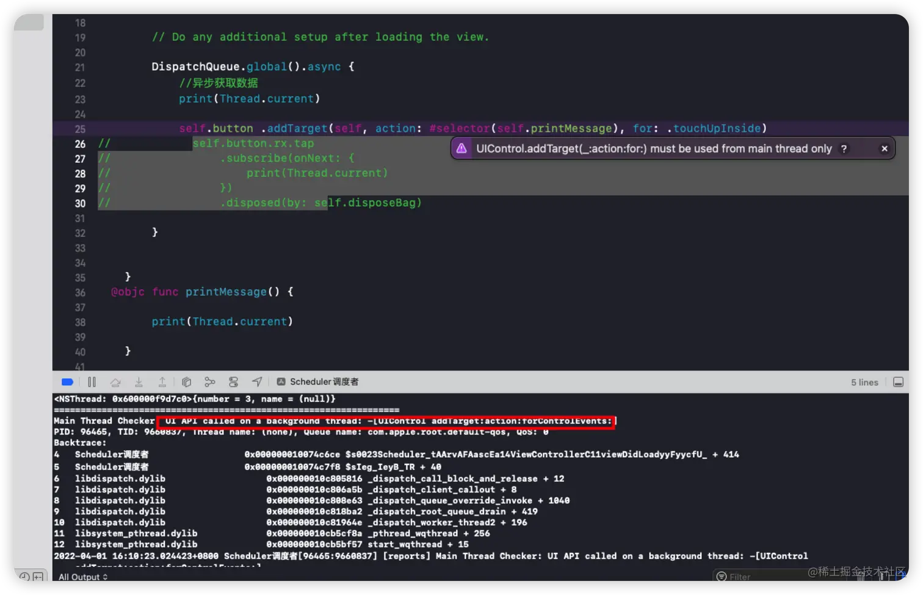Click line number 25 in the gutter
The height and width of the screenshot is (595, 923).
pyautogui.click(x=80, y=129)
